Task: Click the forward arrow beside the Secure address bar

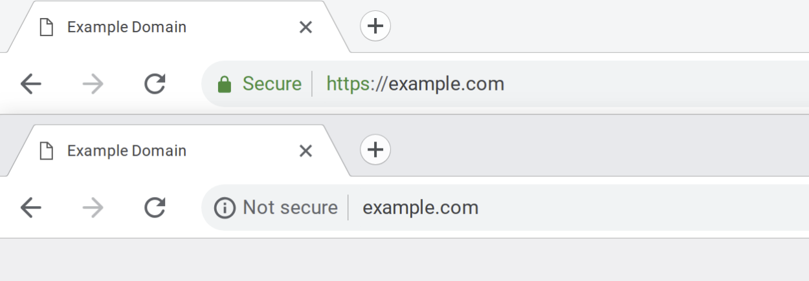Action: (x=93, y=84)
